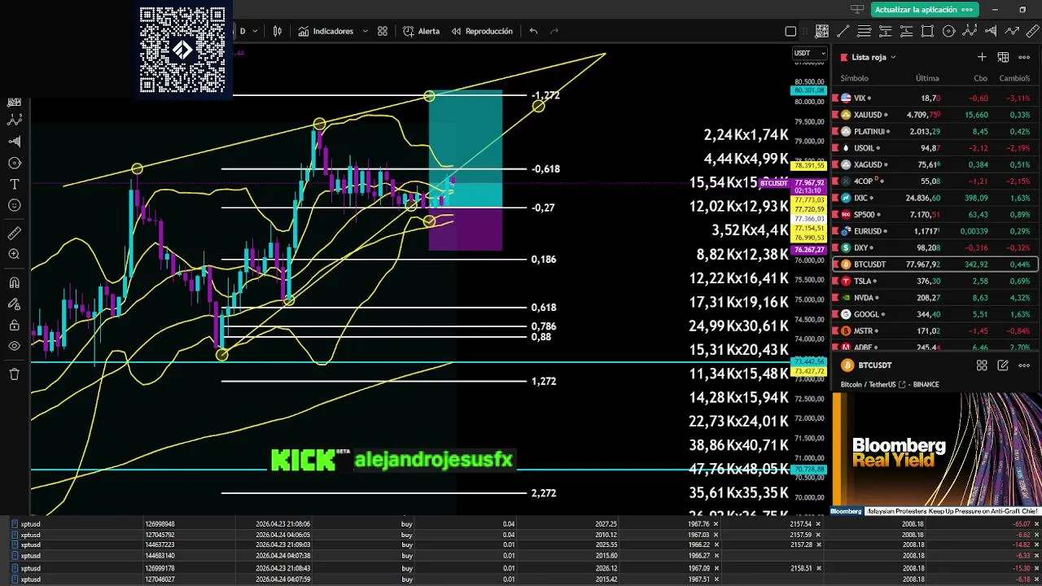The height and width of the screenshot is (586, 1042).
Task: Select the horizontal lines tool in top toolbar
Action: coord(865,31)
